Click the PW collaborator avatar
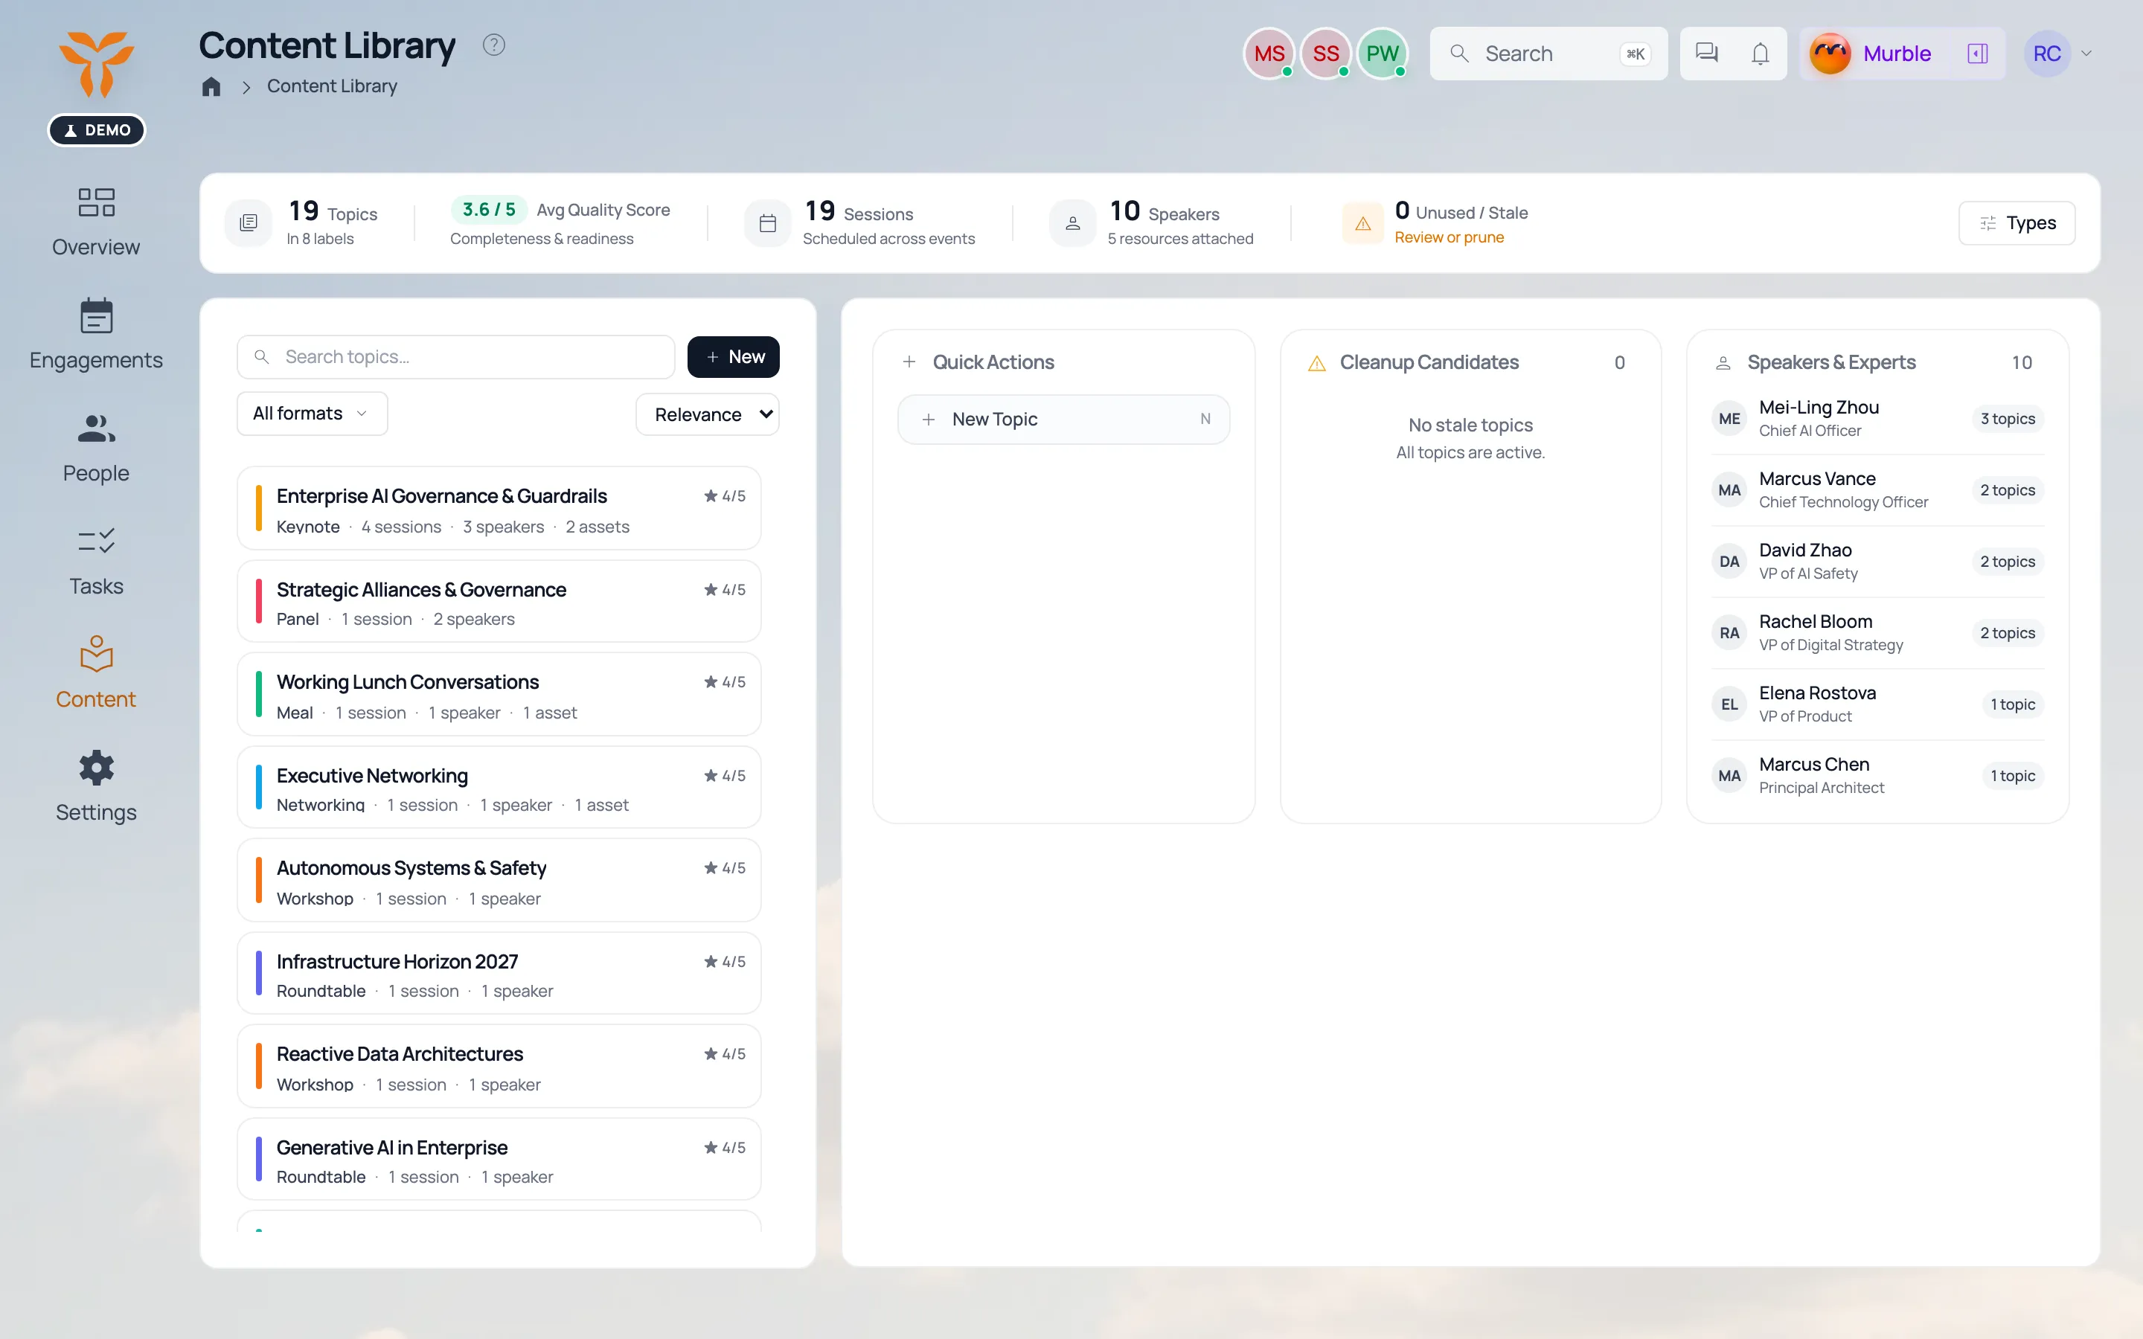 pos(1382,53)
